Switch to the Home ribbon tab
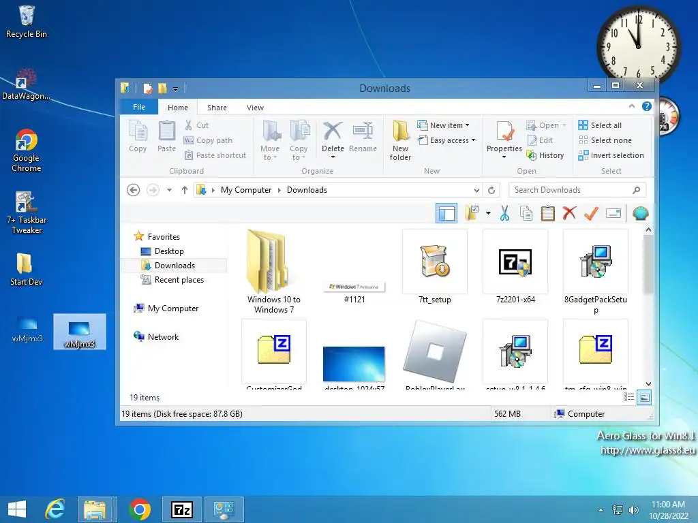This screenshot has width=698, height=523. [178, 108]
